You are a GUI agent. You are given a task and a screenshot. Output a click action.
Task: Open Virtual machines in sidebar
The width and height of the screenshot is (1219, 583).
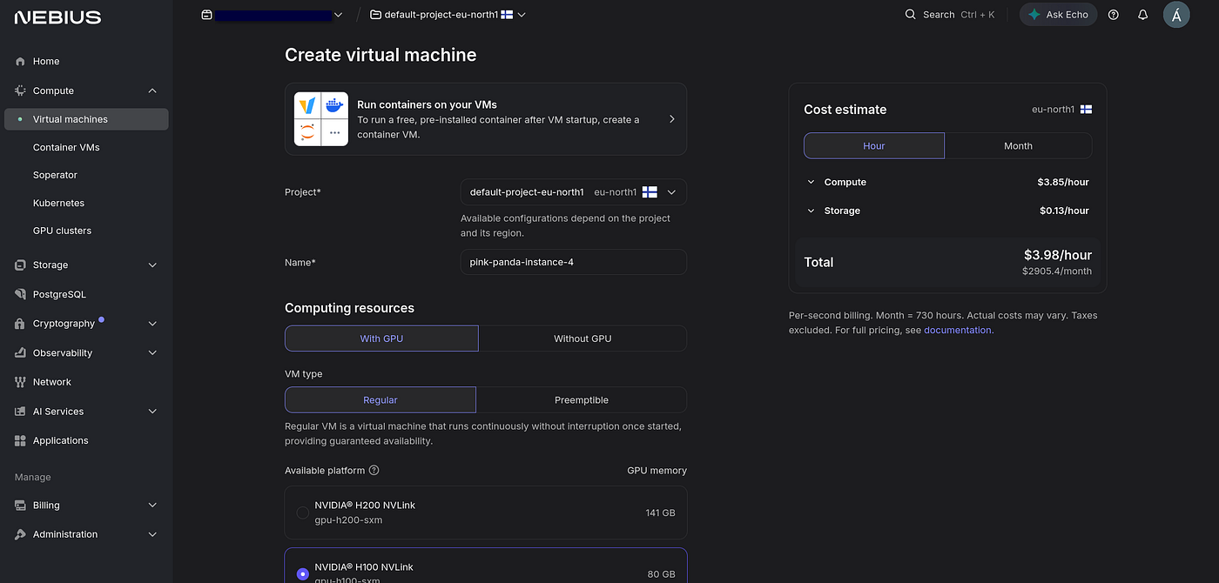click(86, 119)
